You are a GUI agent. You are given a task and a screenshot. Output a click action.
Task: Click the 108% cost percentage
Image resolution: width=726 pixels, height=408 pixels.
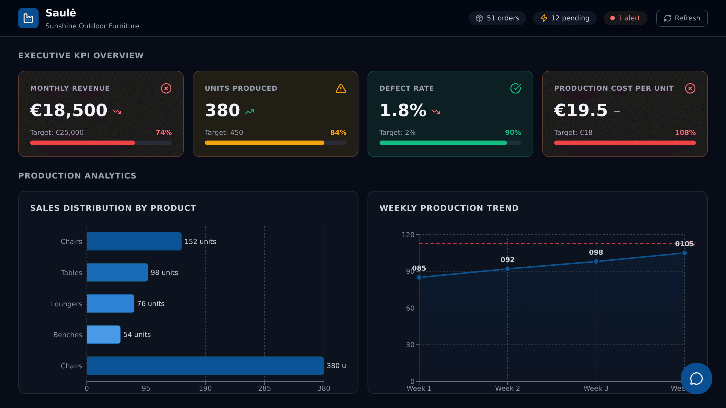[685, 133]
